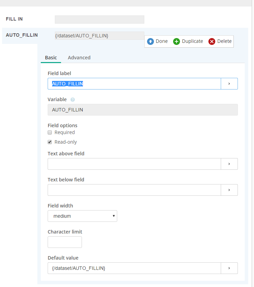
Task: Expand the Field label chevron button
Action: [229, 84]
